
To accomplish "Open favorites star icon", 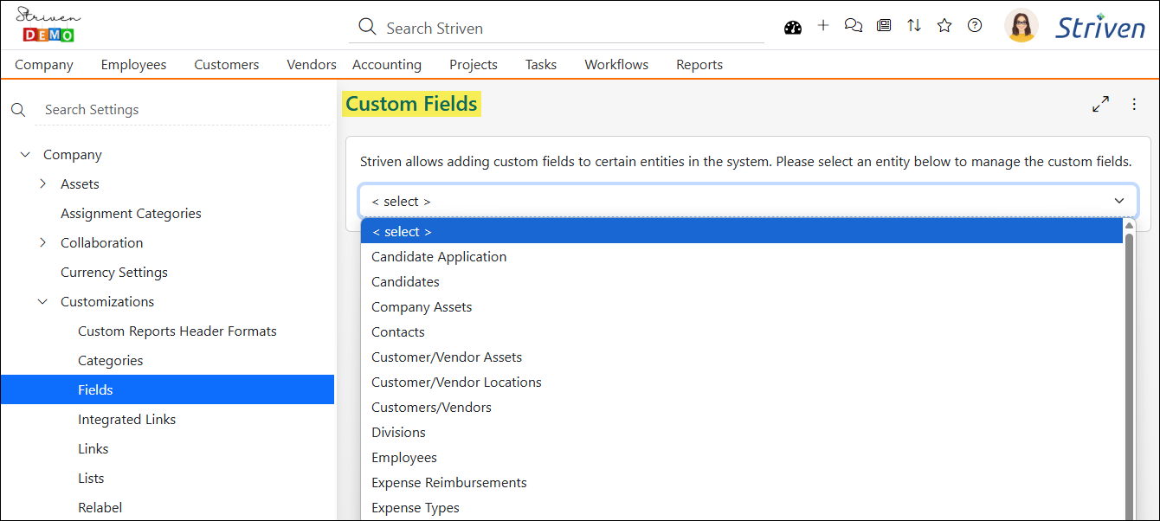I will pos(944,26).
